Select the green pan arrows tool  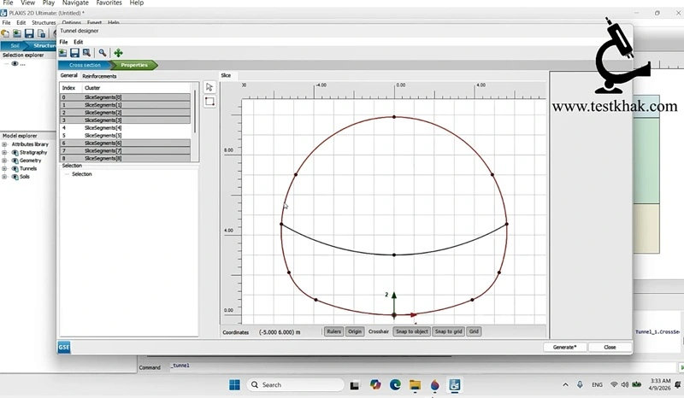(x=118, y=53)
